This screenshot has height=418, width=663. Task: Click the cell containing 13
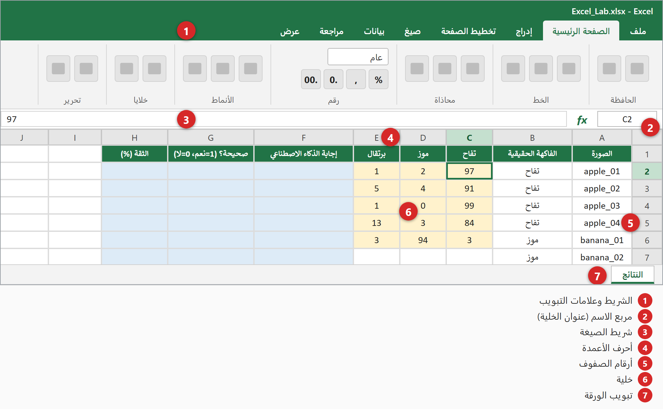tap(377, 223)
